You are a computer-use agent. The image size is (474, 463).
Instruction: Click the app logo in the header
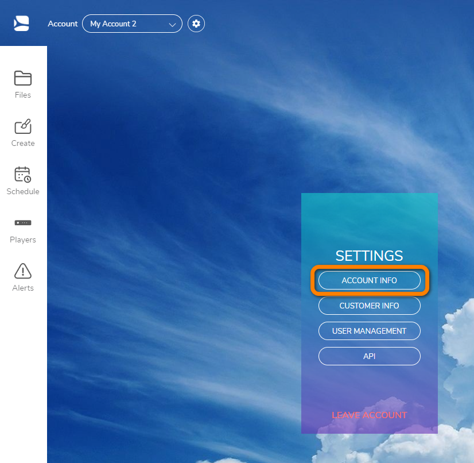click(x=21, y=24)
